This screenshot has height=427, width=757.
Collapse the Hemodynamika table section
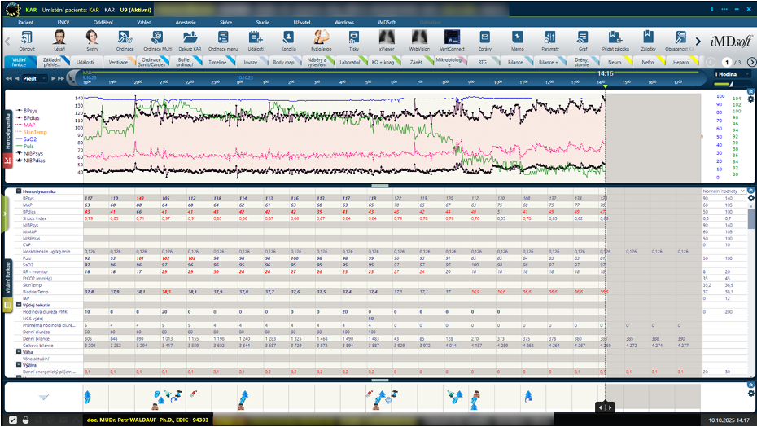pyautogui.click(x=18, y=191)
